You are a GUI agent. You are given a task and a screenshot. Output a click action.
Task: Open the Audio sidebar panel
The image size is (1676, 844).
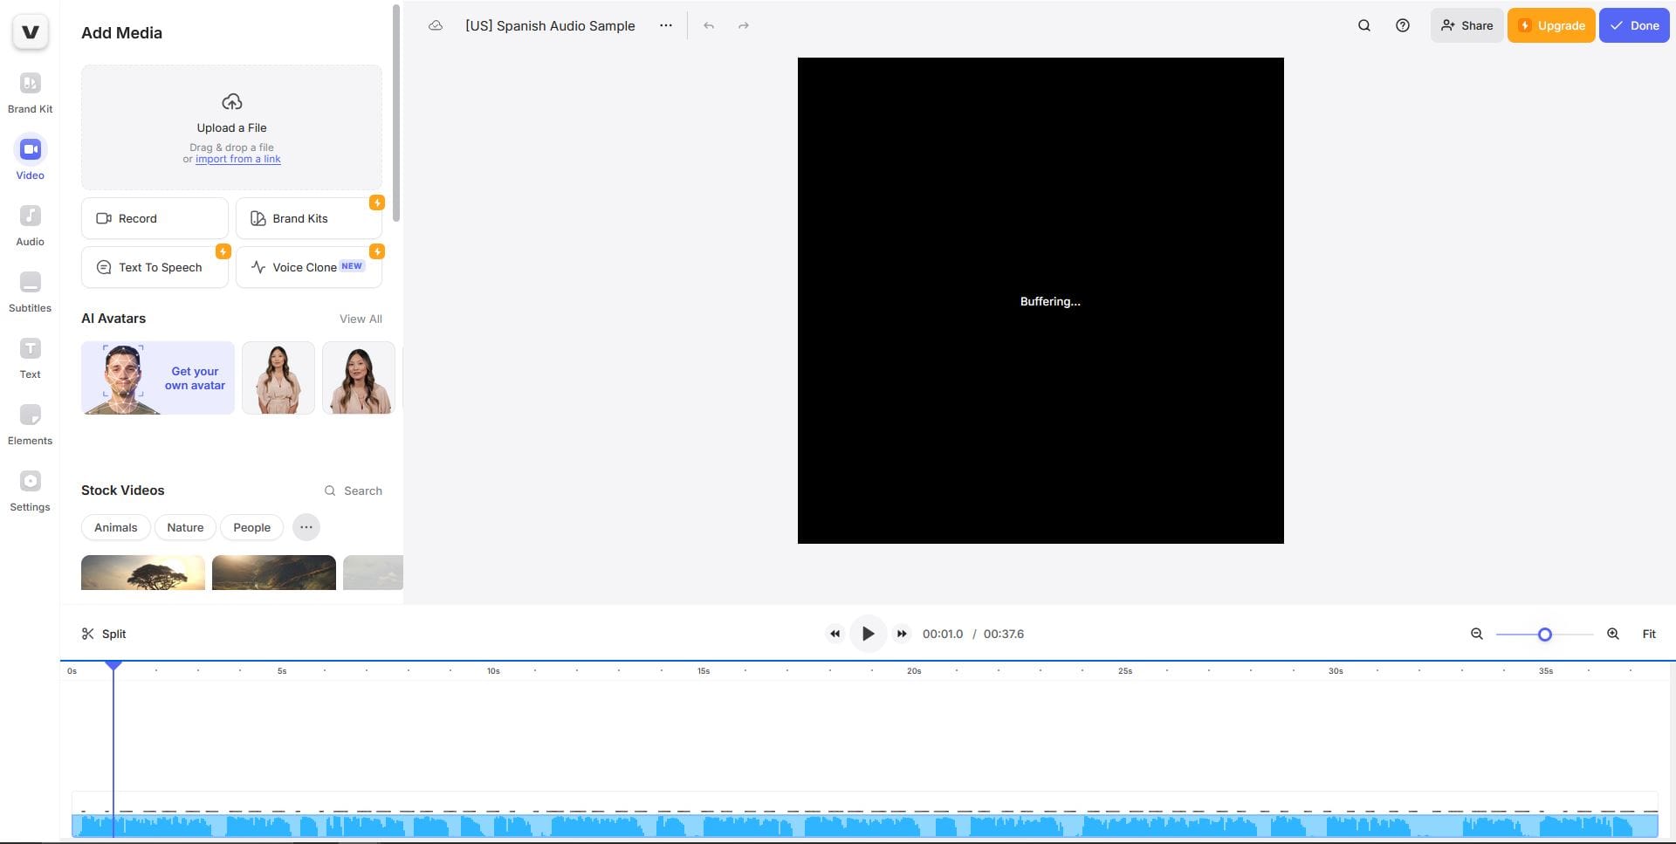tap(30, 225)
